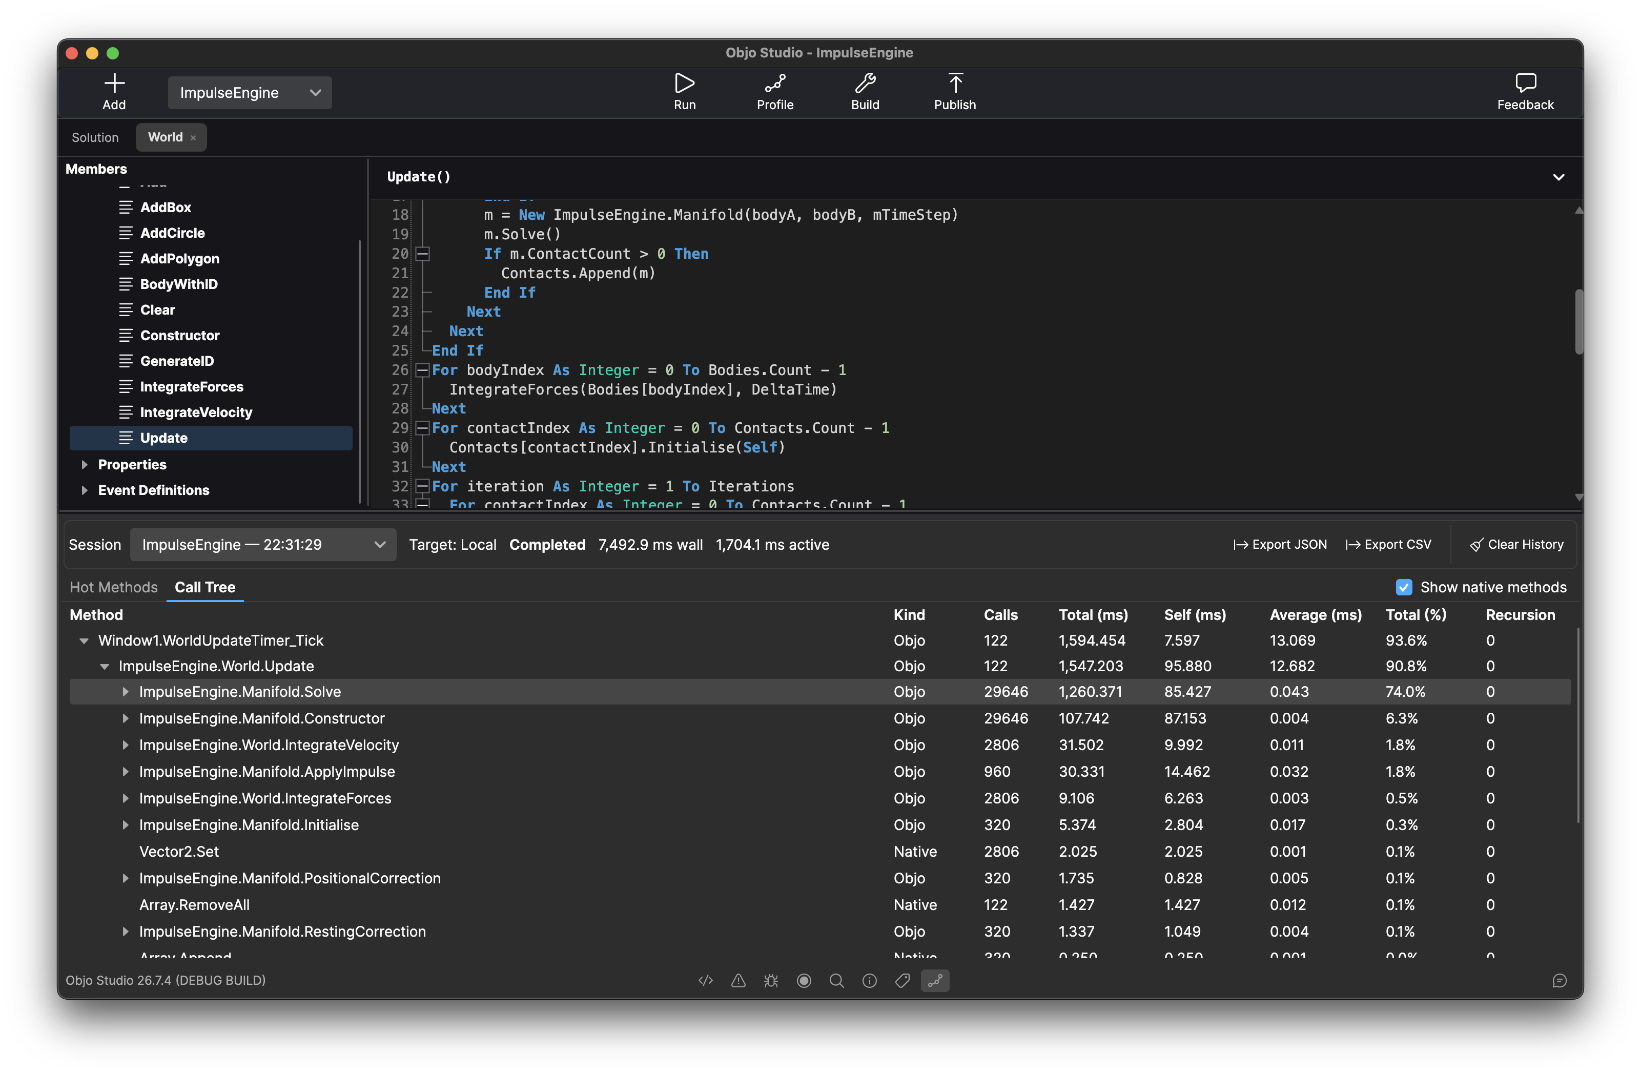Screen dimensions: 1641x1075
Task: Expand ImpulseEngine.Manifold.ApplyImpulse node
Action: pyautogui.click(x=125, y=772)
